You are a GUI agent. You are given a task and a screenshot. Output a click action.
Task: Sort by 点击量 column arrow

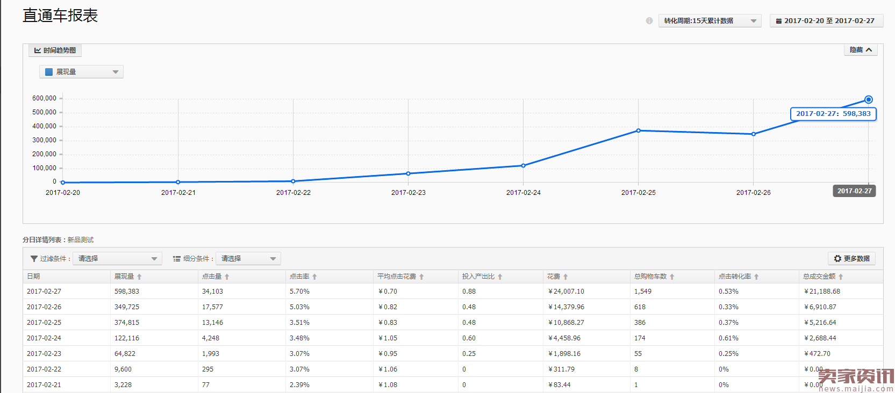coord(227,277)
